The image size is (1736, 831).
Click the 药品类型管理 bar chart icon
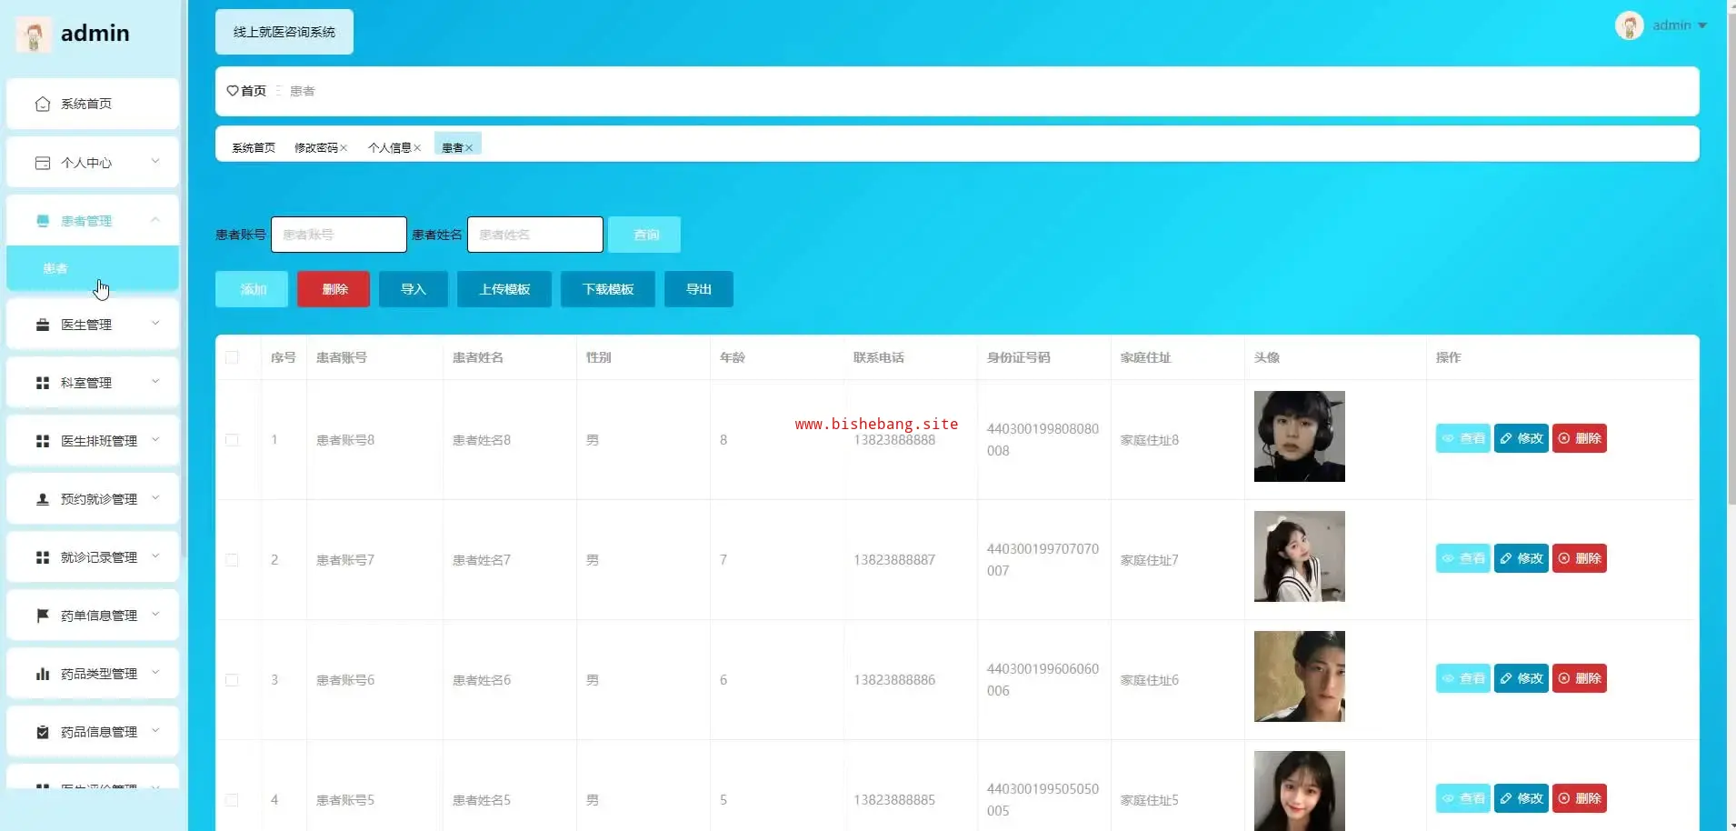pos(43,674)
